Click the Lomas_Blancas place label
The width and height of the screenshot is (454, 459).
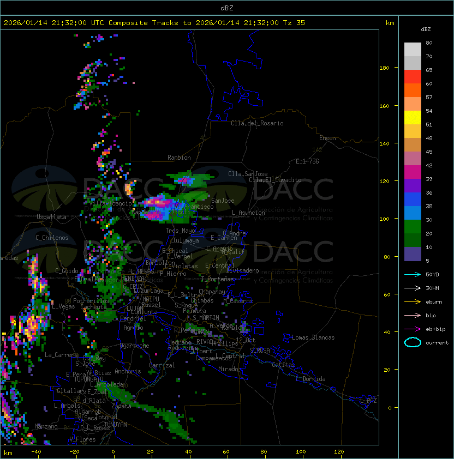click(x=313, y=337)
